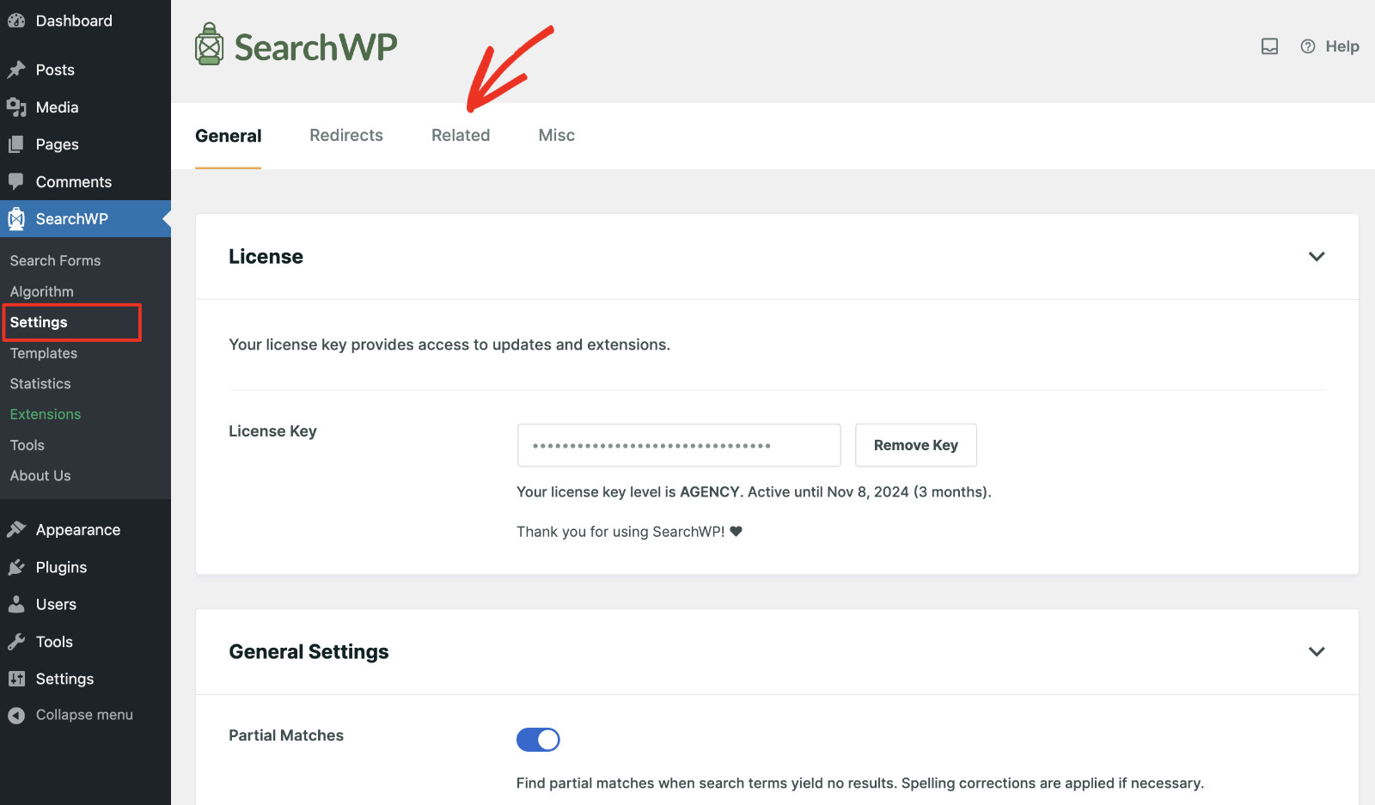Screen dimensions: 1375x805
Task: Open Templates submenu item
Action: (x=44, y=353)
